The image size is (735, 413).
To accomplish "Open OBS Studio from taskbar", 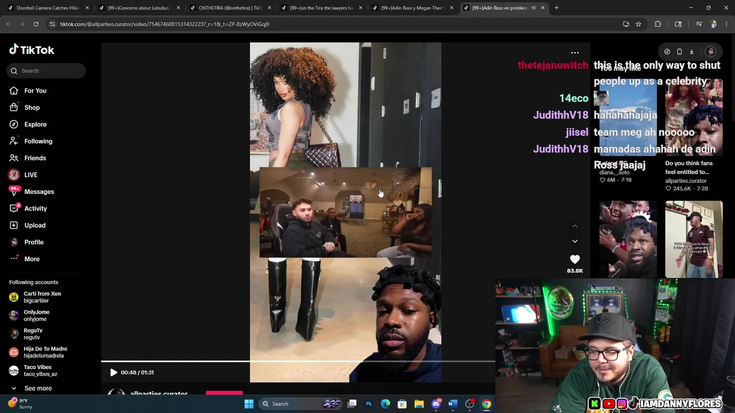I will tap(470, 404).
